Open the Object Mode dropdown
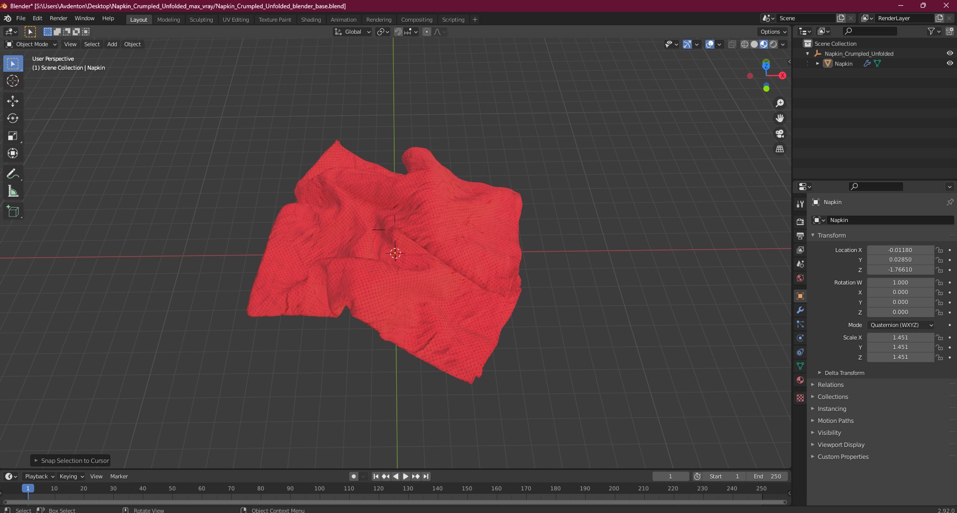Viewport: 957px width, 513px height. [31, 44]
